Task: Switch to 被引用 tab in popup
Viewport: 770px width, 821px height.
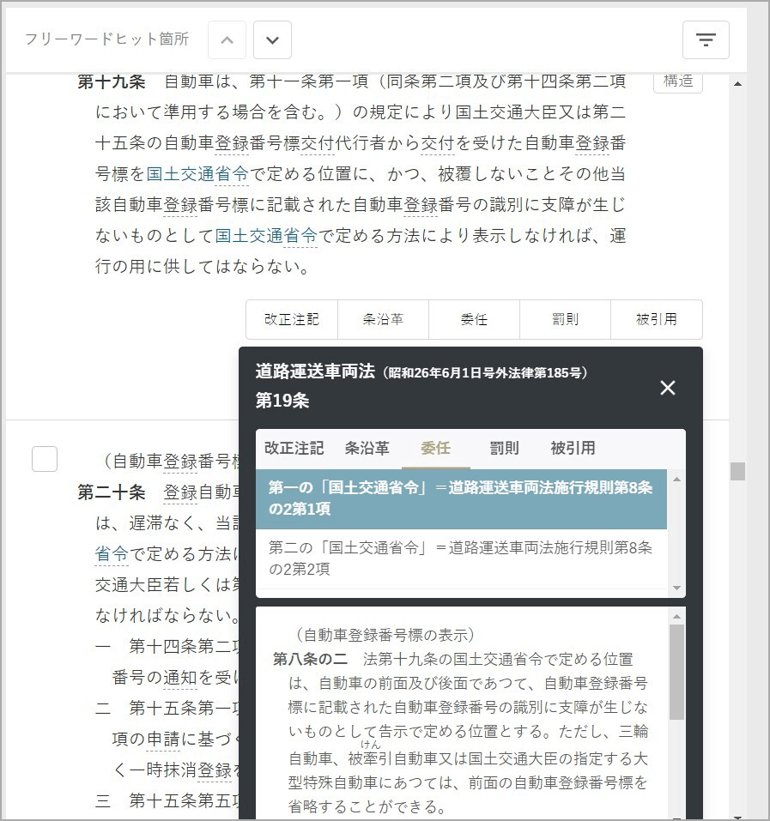Action: click(573, 448)
